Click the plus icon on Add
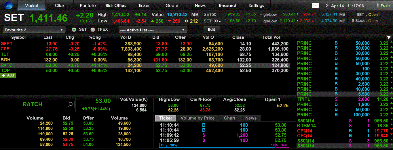 click(3, 75)
